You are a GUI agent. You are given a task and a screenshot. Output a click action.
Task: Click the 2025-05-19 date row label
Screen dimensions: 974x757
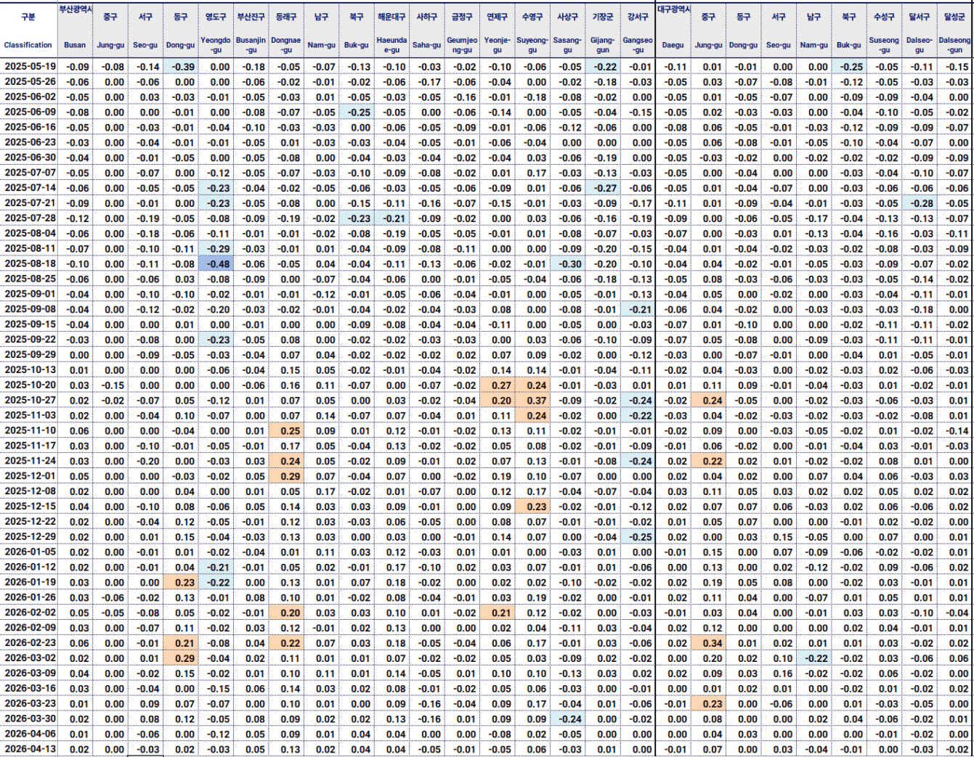pyautogui.click(x=30, y=67)
